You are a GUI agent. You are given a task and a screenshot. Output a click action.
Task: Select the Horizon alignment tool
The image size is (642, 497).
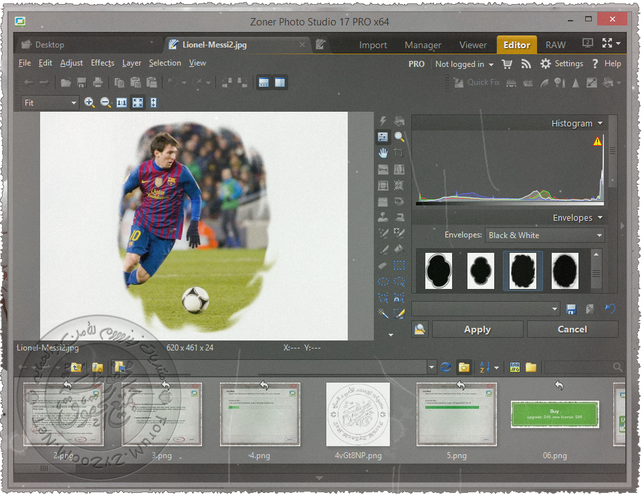pos(383,169)
